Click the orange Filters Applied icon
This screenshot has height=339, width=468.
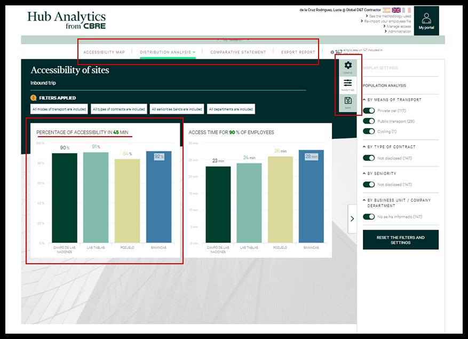pyautogui.click(x=34, y=98)
